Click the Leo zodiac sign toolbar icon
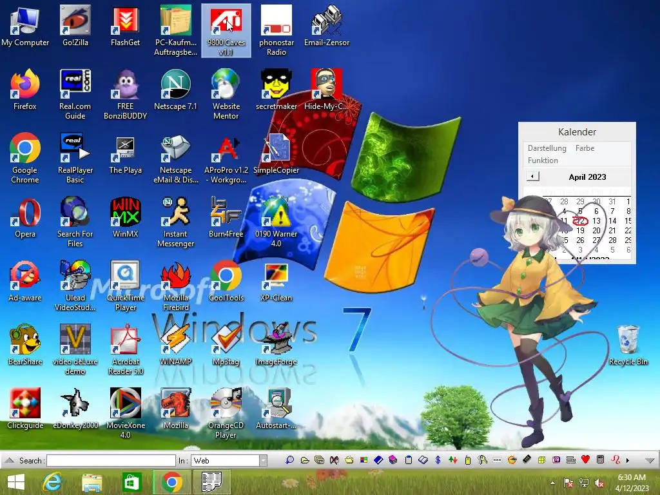The width and height of the screenshot is (660, 495). 616,460
